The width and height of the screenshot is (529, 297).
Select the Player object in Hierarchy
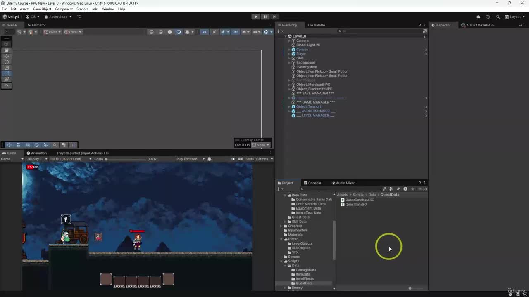(x=301, y=54)
